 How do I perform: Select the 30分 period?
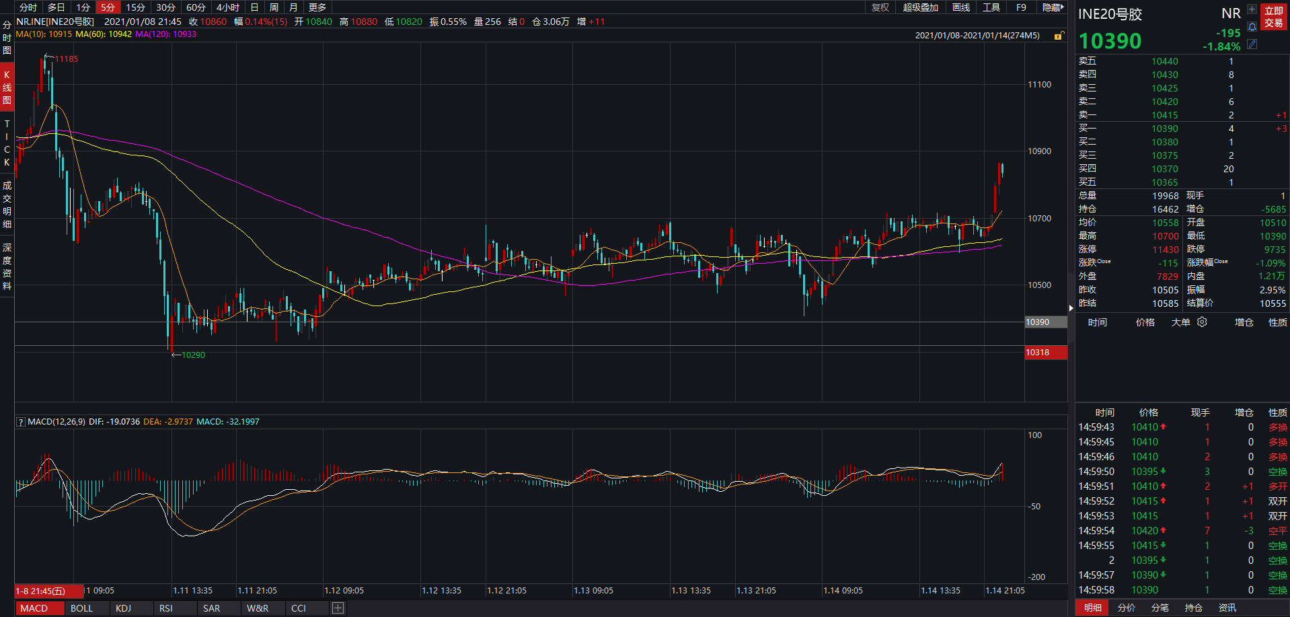pos(165,7)
